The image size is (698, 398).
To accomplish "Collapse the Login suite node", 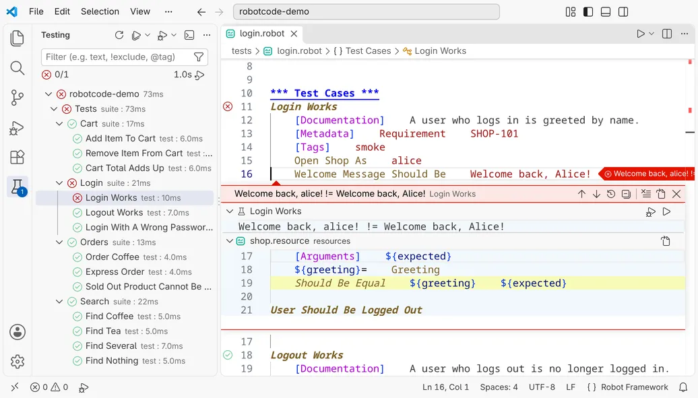I will click(59, 183).
